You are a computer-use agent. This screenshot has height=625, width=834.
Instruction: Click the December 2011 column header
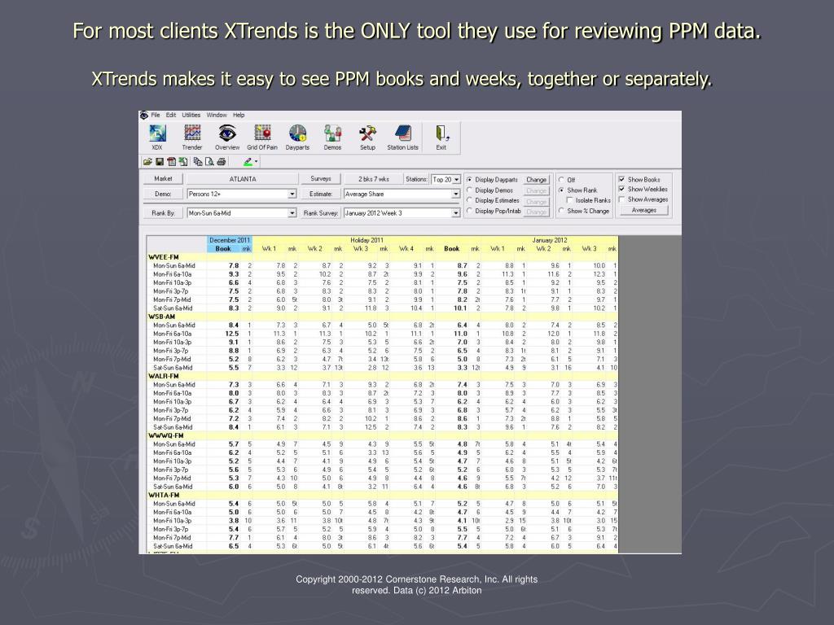click(x=229, y=240)
